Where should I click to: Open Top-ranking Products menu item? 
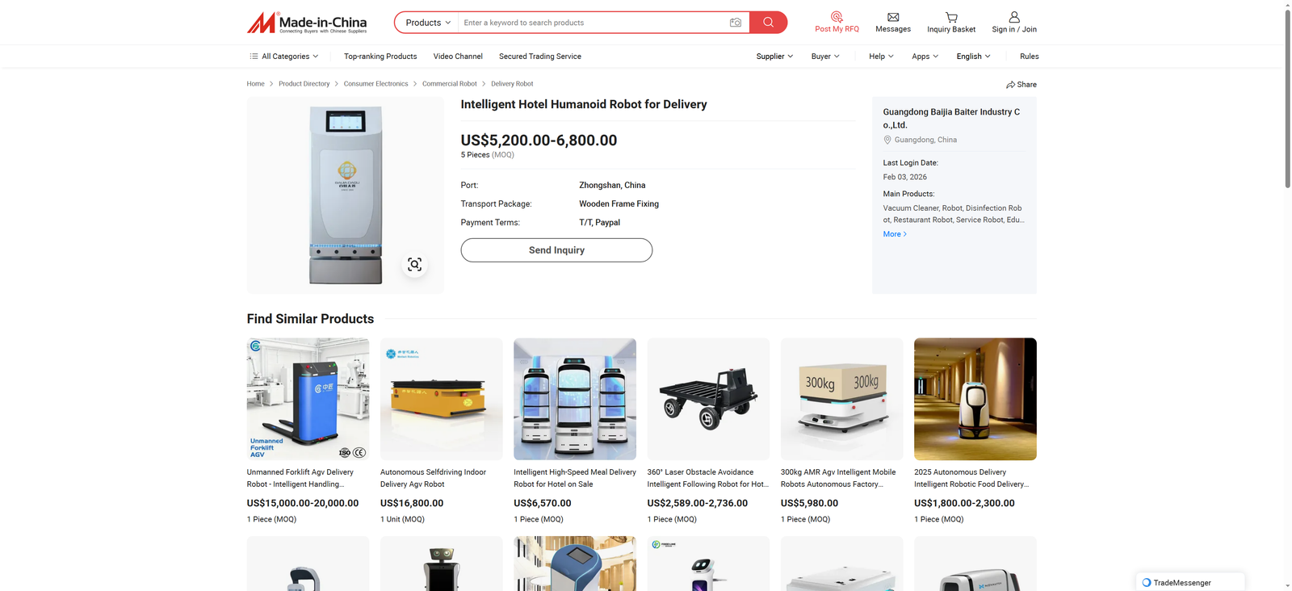(380, 57)
